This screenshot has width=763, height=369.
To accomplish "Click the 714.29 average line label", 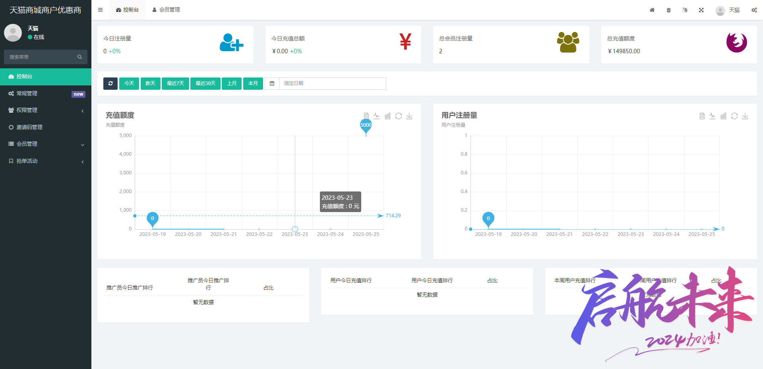I will (393, 216).
